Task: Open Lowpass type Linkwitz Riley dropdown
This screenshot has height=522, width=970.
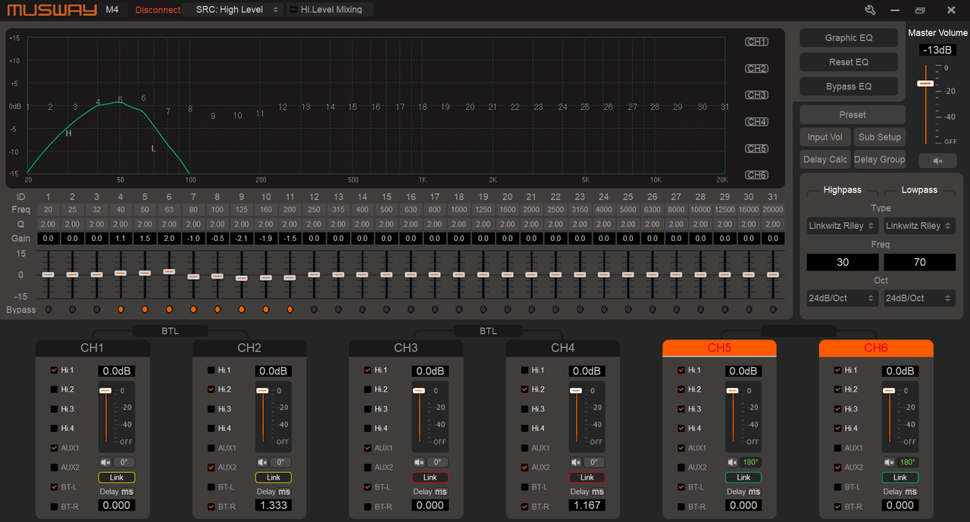Action: [919, 226]
